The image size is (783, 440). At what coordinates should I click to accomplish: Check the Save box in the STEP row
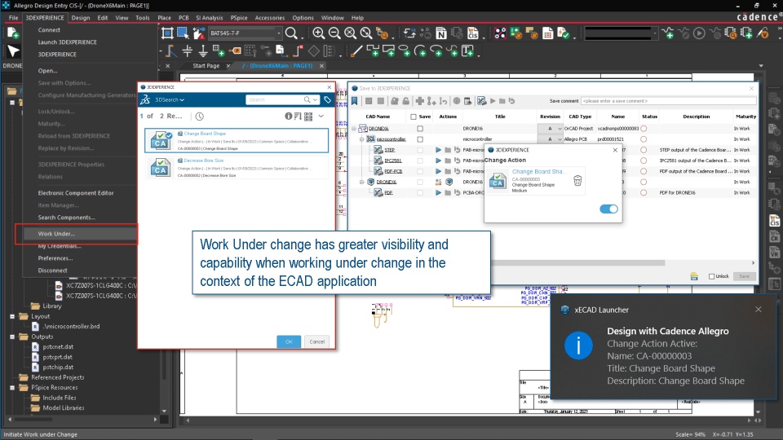click(420, 150)
